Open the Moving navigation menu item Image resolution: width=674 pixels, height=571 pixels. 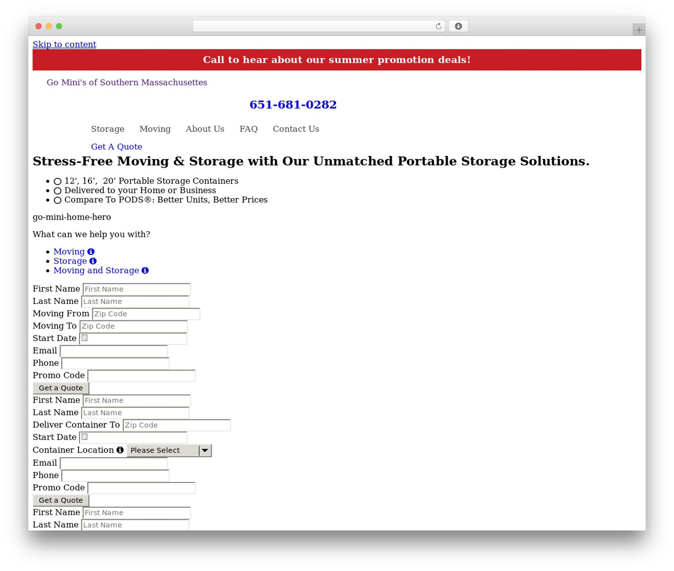pyautogui.click(x=155, y=129)
